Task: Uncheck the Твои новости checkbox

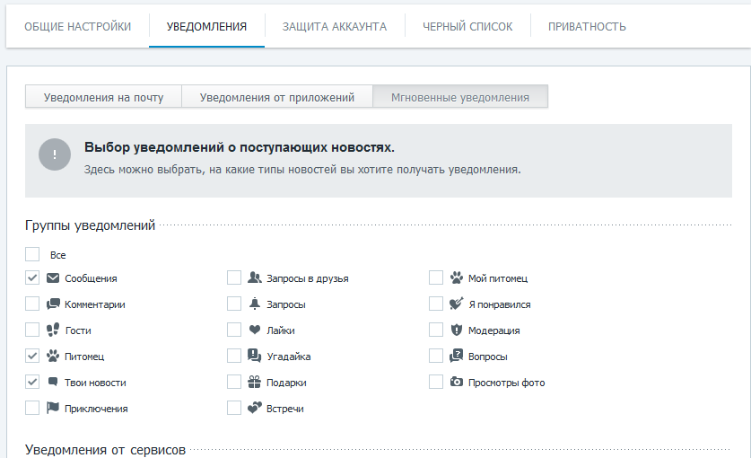Action: point(32,382)
